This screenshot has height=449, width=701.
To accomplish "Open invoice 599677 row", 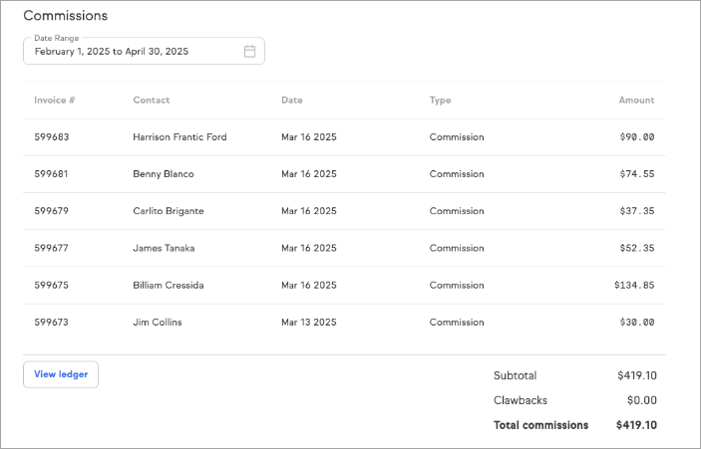I will [x=52, y=248].
